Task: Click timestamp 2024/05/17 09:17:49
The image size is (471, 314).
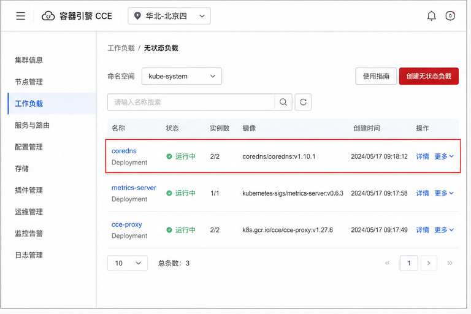Action: coord(380,230)
